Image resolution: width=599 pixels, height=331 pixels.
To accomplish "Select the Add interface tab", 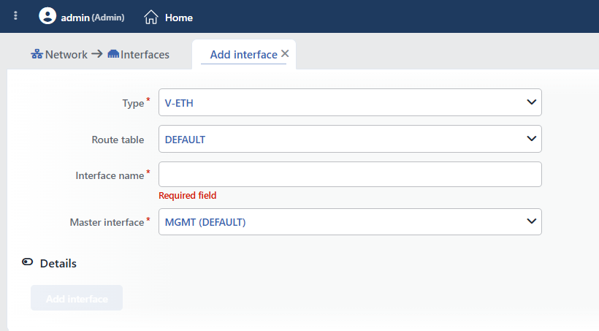I will (x=244, y=55).
